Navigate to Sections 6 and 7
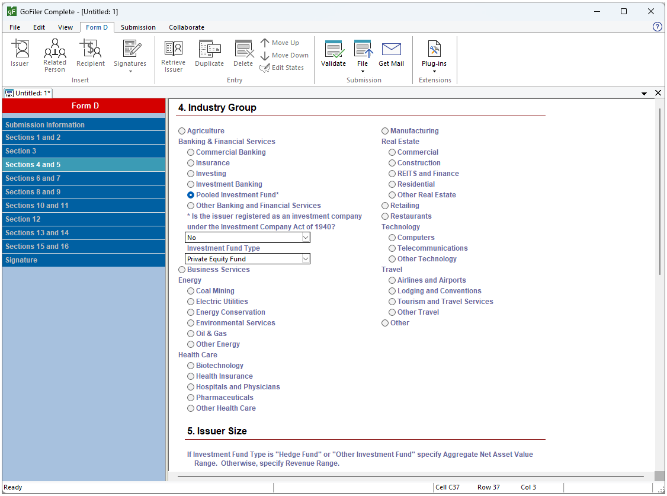The width and height of the screenshot is (667, 496). (x=84, y=178)
